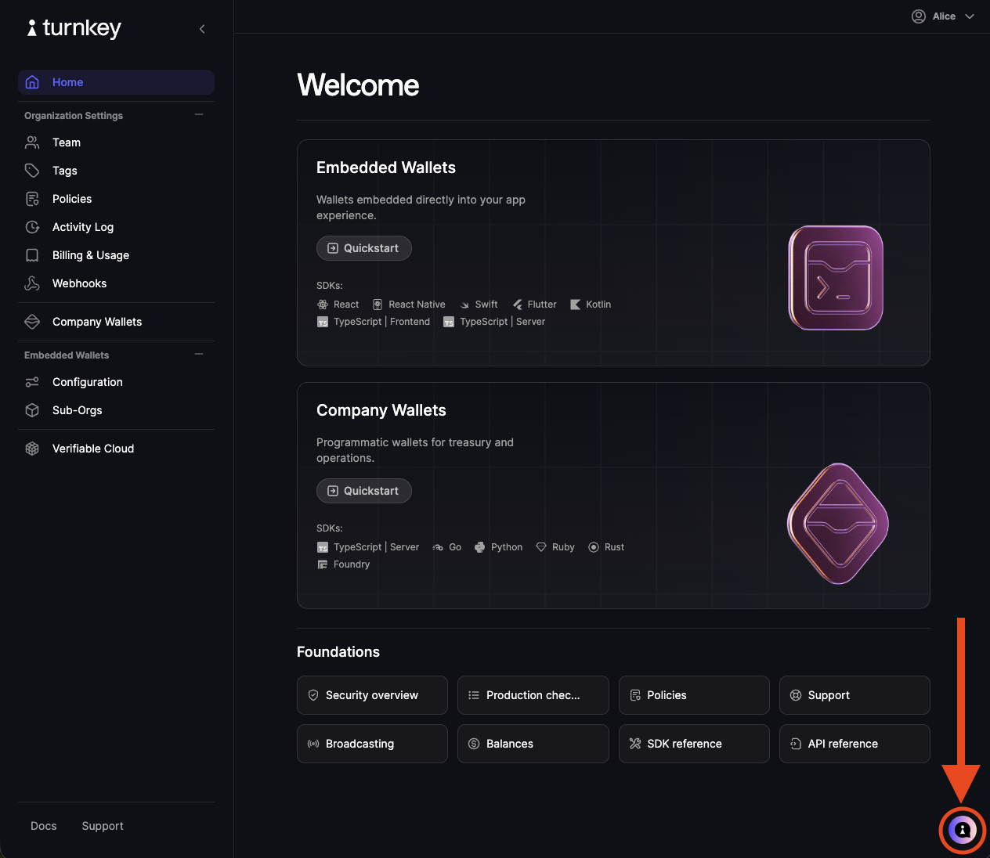This screenshot has width=990, height=858.
Task: Choose the Kotlin SDK icon
Action: [x=576, y=305]
